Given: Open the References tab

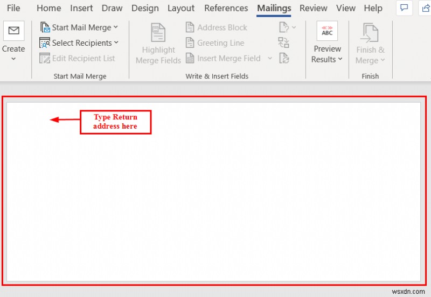Looking at the screenshot, I should coord(226,8).
